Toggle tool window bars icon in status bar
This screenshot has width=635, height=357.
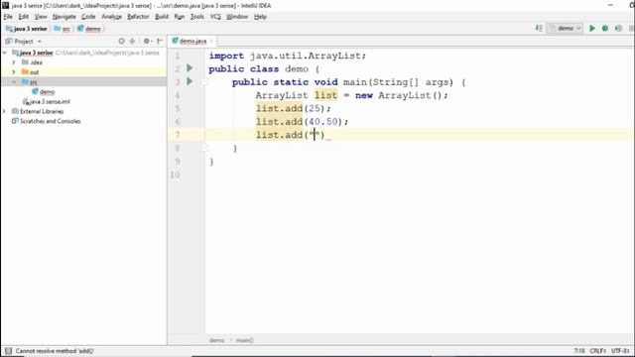8,351
